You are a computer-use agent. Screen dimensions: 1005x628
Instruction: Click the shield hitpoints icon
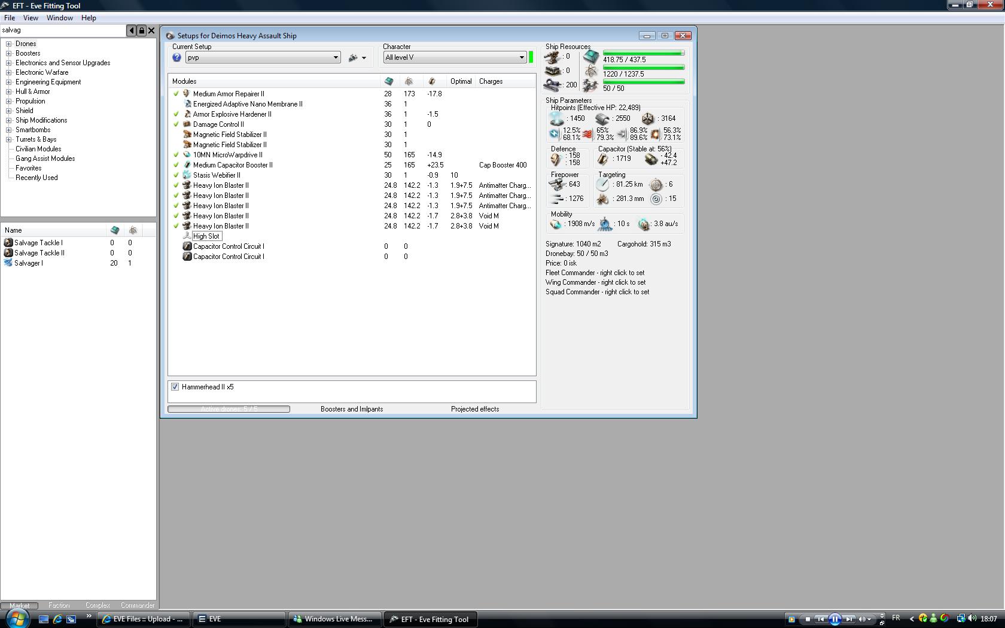point(557,119)
